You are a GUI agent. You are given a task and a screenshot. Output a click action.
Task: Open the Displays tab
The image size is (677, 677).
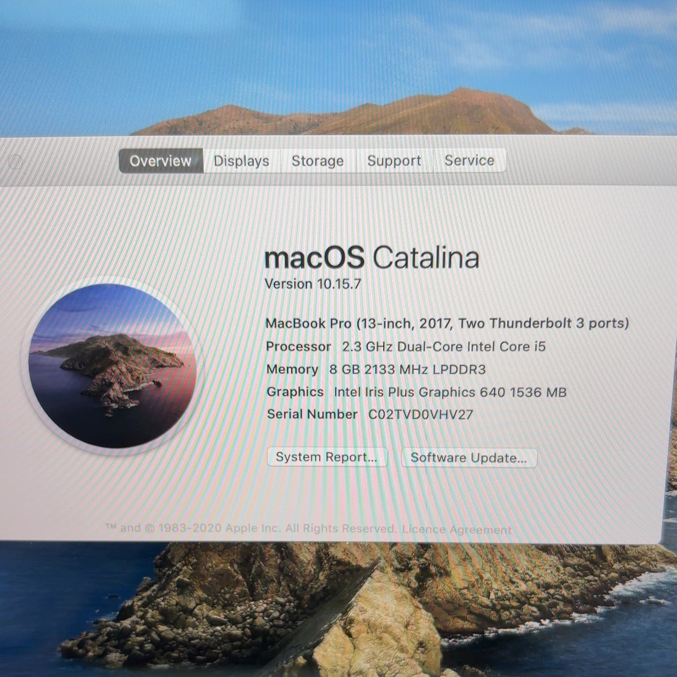point(241,161)
